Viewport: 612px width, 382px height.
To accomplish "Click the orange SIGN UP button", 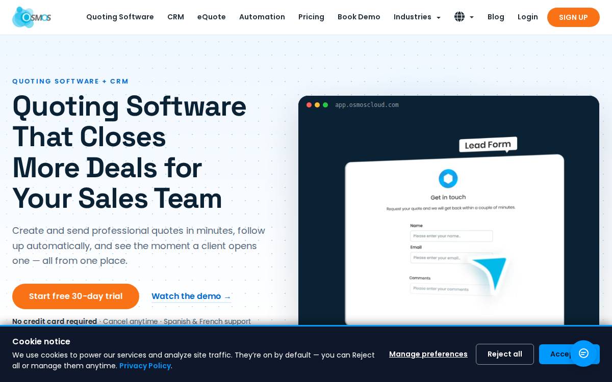I will [573, 17].
